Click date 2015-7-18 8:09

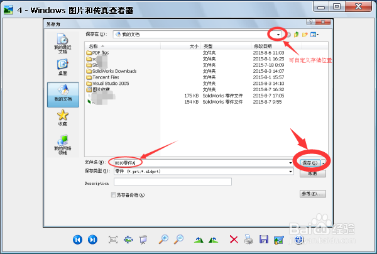click(x=268, y=65)
